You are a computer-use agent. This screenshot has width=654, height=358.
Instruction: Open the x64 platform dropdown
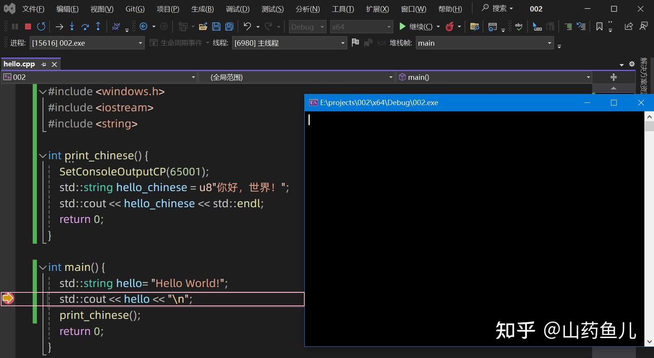(x=361, y=27)
